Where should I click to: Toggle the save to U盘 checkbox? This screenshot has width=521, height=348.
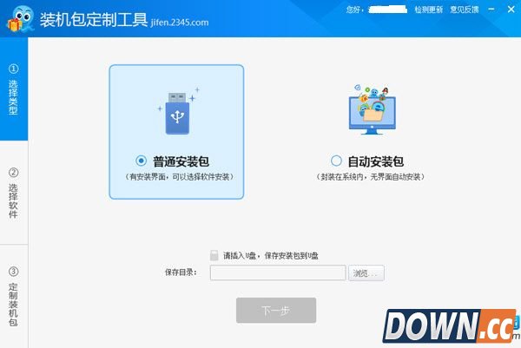(x=214, y=255)
